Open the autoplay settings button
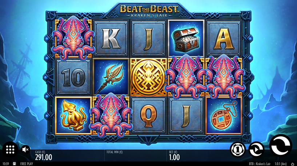Viewport: 297px width, 166px height. pos(256,150)
